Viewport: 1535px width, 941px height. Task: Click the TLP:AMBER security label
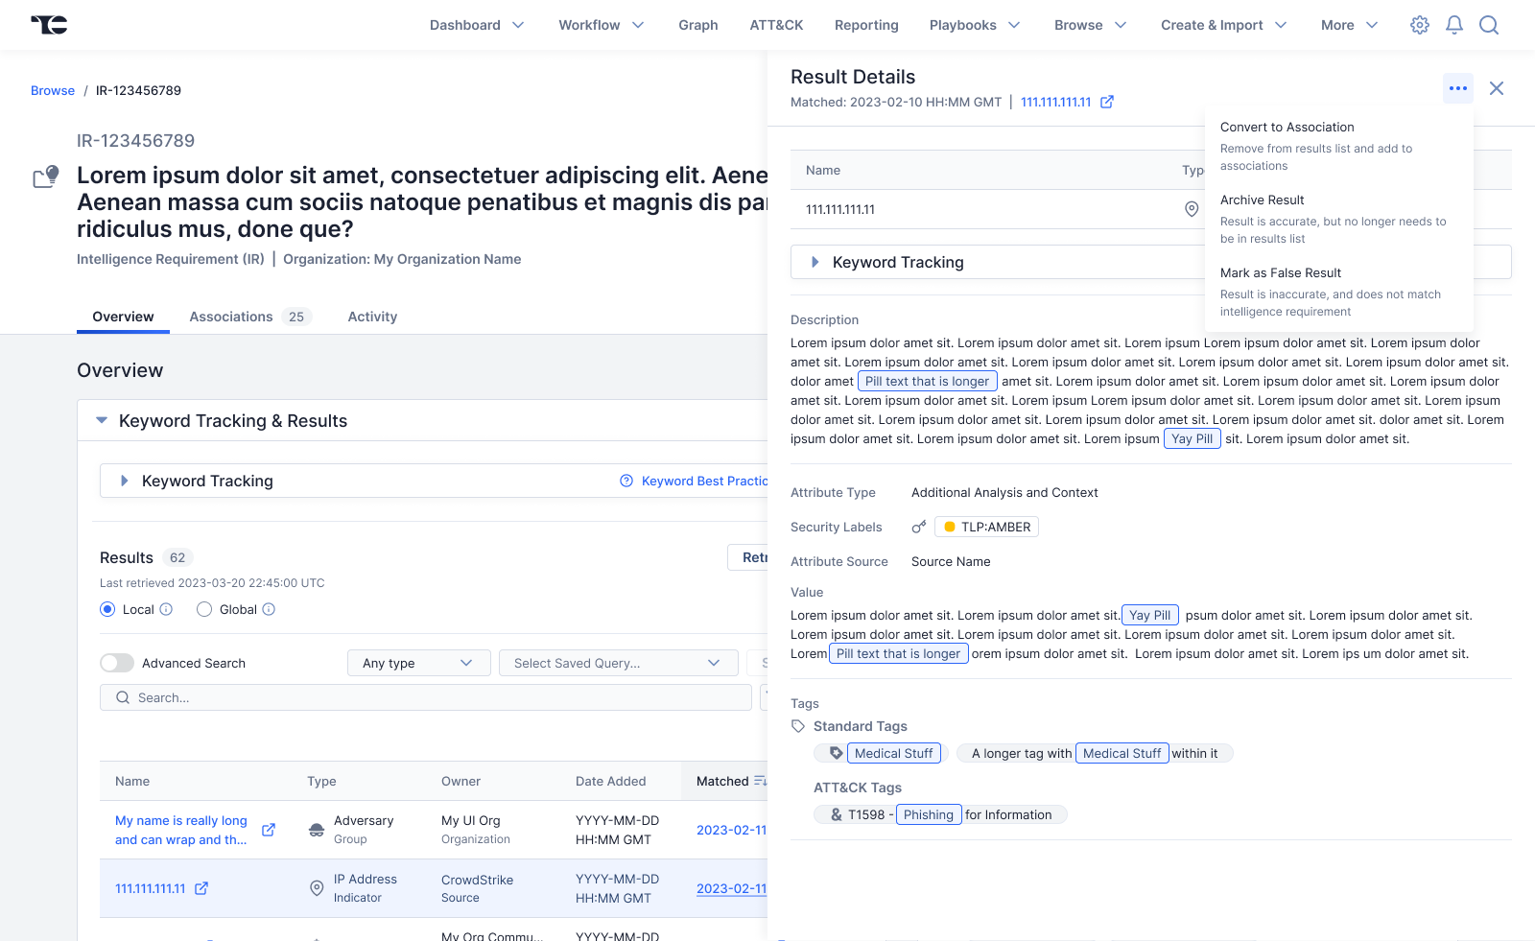(x=986, y=527)
